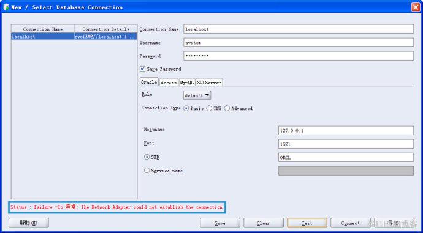Click the Clear button
The width and height of the screenshot is (423, 233).
264,223
